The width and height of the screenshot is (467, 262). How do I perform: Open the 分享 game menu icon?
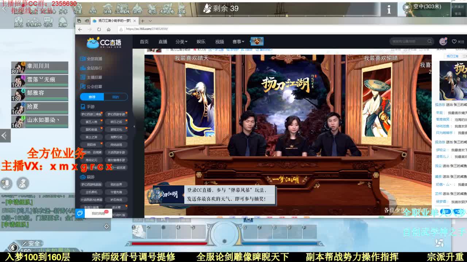[63, 9]
